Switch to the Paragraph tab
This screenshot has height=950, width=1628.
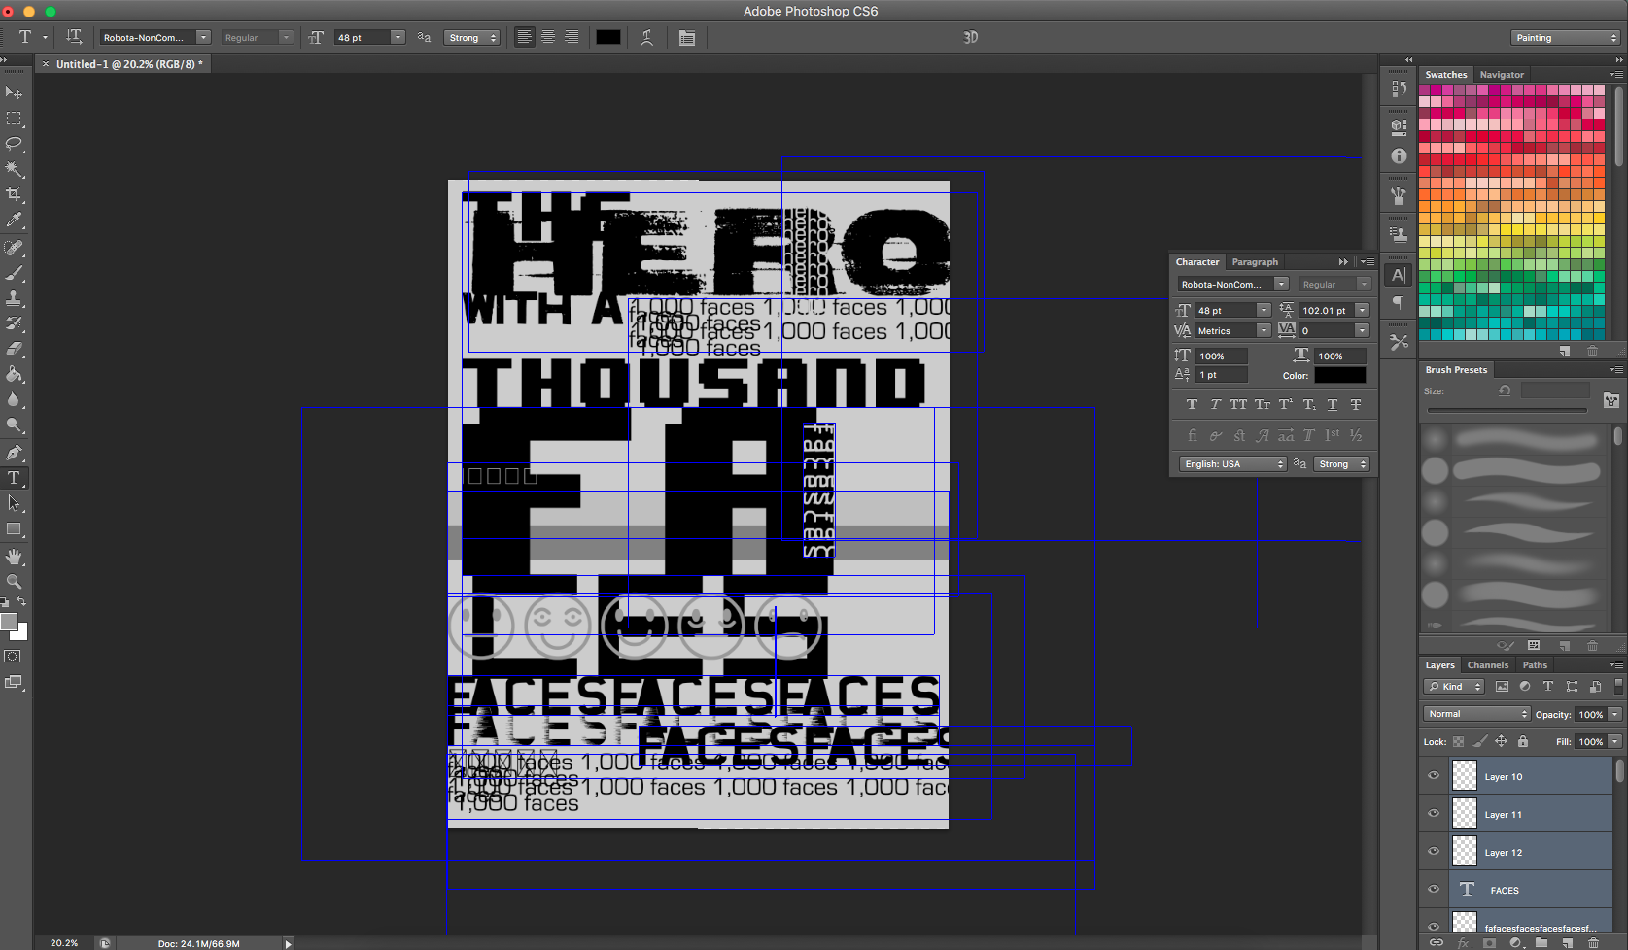pos(1255,262)
